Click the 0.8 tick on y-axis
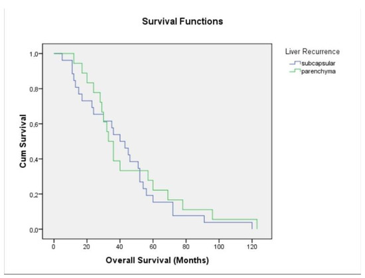Image resolution: width=365 pixels, height=278 pixels. [x=34, y=89]
